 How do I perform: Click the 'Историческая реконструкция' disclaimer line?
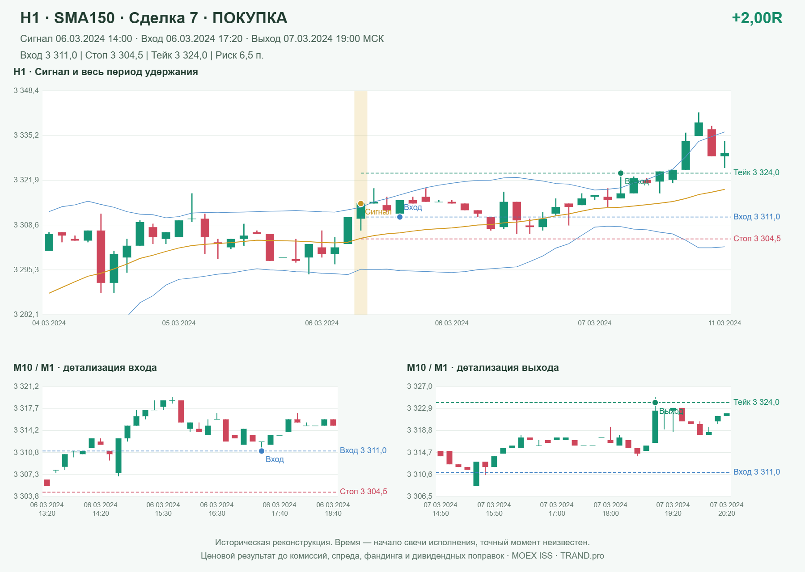click(x=402, y=543)
